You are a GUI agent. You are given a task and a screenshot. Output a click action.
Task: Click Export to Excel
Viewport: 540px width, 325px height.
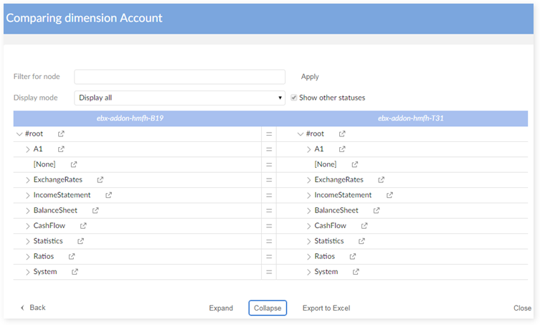click(x=326, y=308)
